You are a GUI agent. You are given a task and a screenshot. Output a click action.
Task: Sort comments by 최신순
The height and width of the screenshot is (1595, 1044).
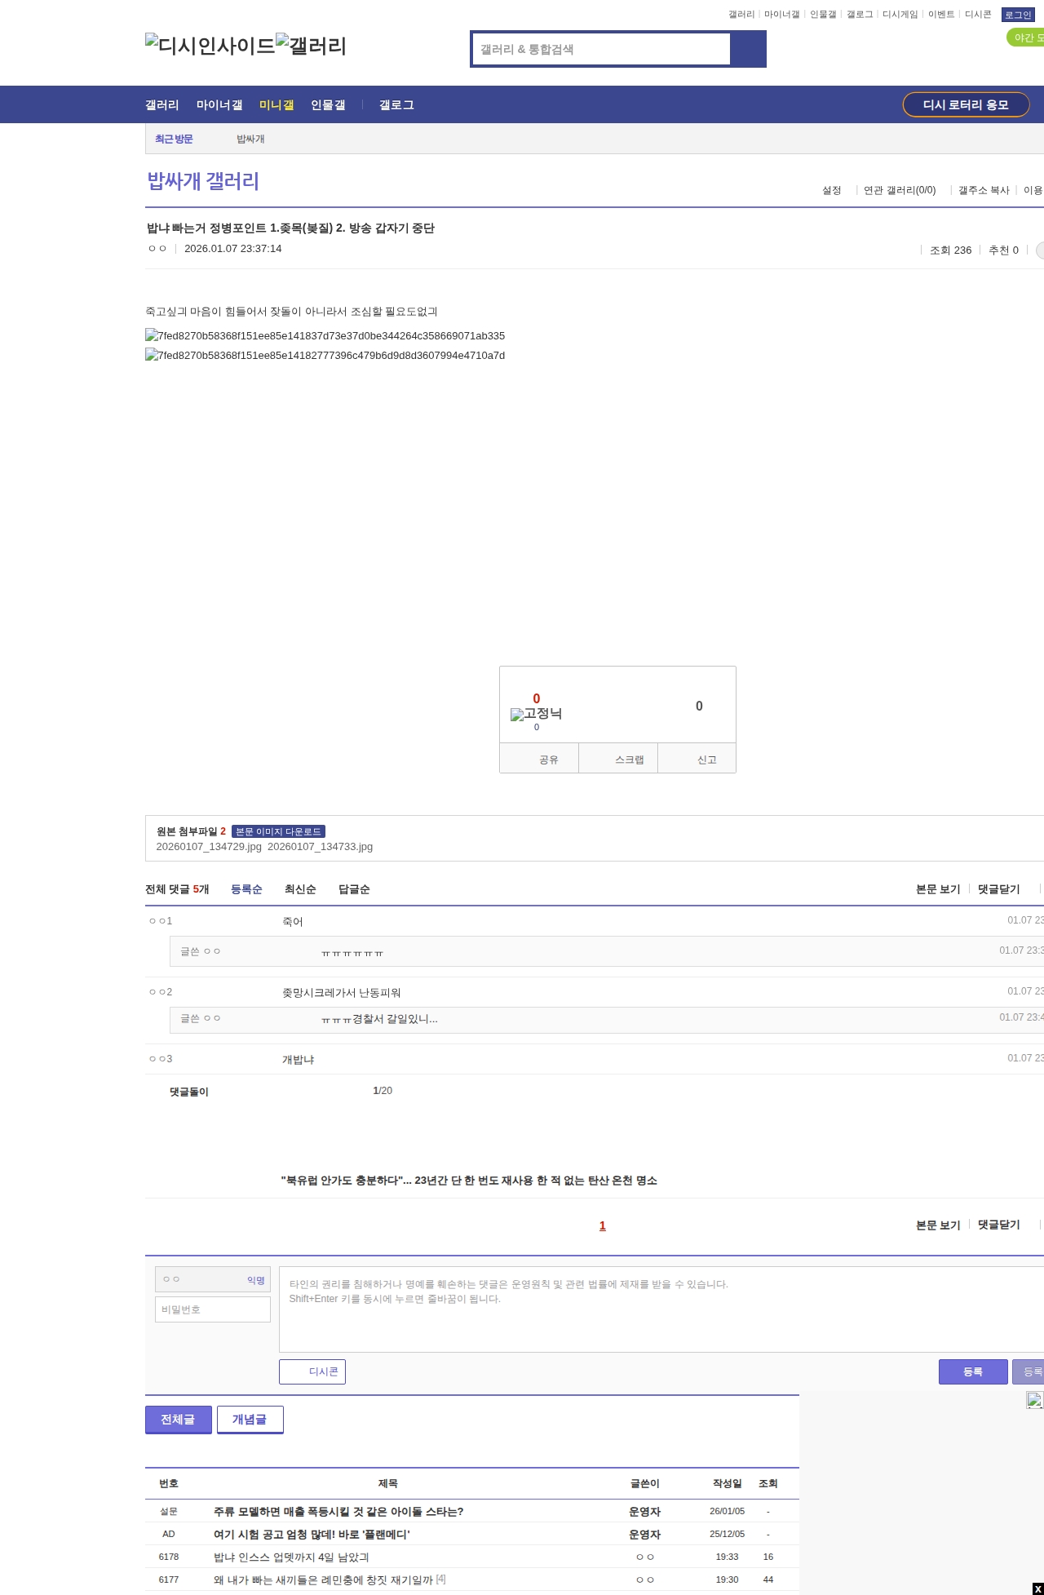pos(300,889)
